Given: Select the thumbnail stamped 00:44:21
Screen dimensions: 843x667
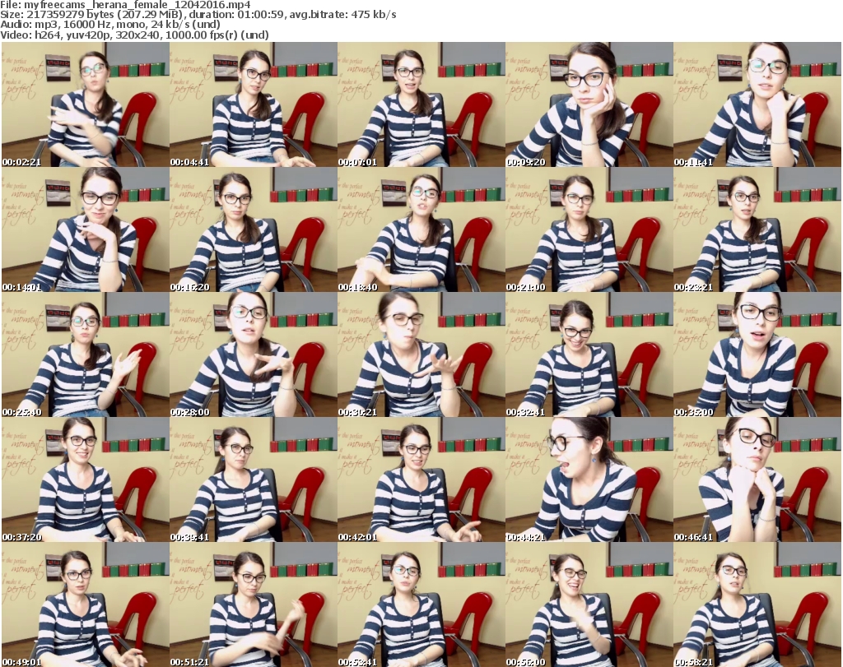Looking at the screenshot, I should coord(589,479).
